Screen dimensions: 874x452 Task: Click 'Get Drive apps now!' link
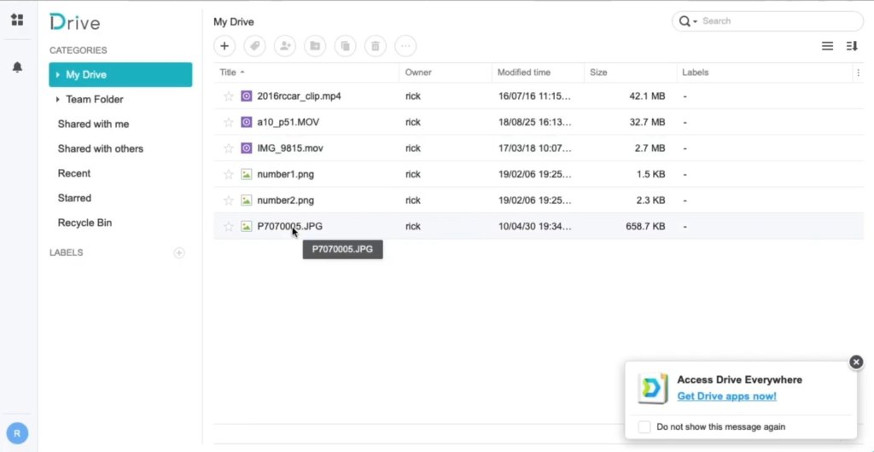pyautogui.click(x=726, y=396)
